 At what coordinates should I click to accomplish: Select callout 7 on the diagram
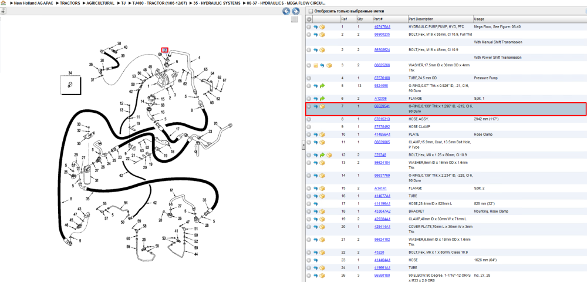(165, 50)
